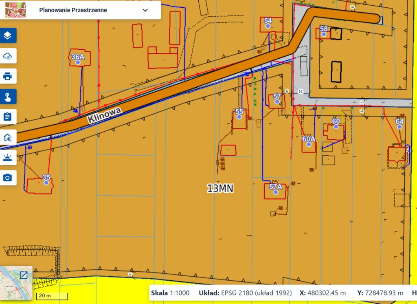The image size is (417, 304).
Task: Click the Skala 1:1000 scale field
Action: click(x=170, y=293)
